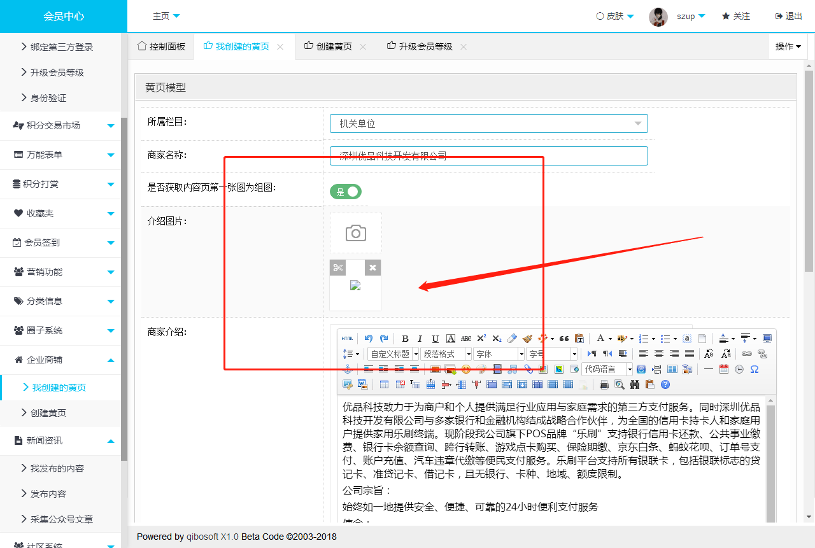815x548 pixels.
Task: Toggle the first-image-as-cover switch
Action: [346, 192]
